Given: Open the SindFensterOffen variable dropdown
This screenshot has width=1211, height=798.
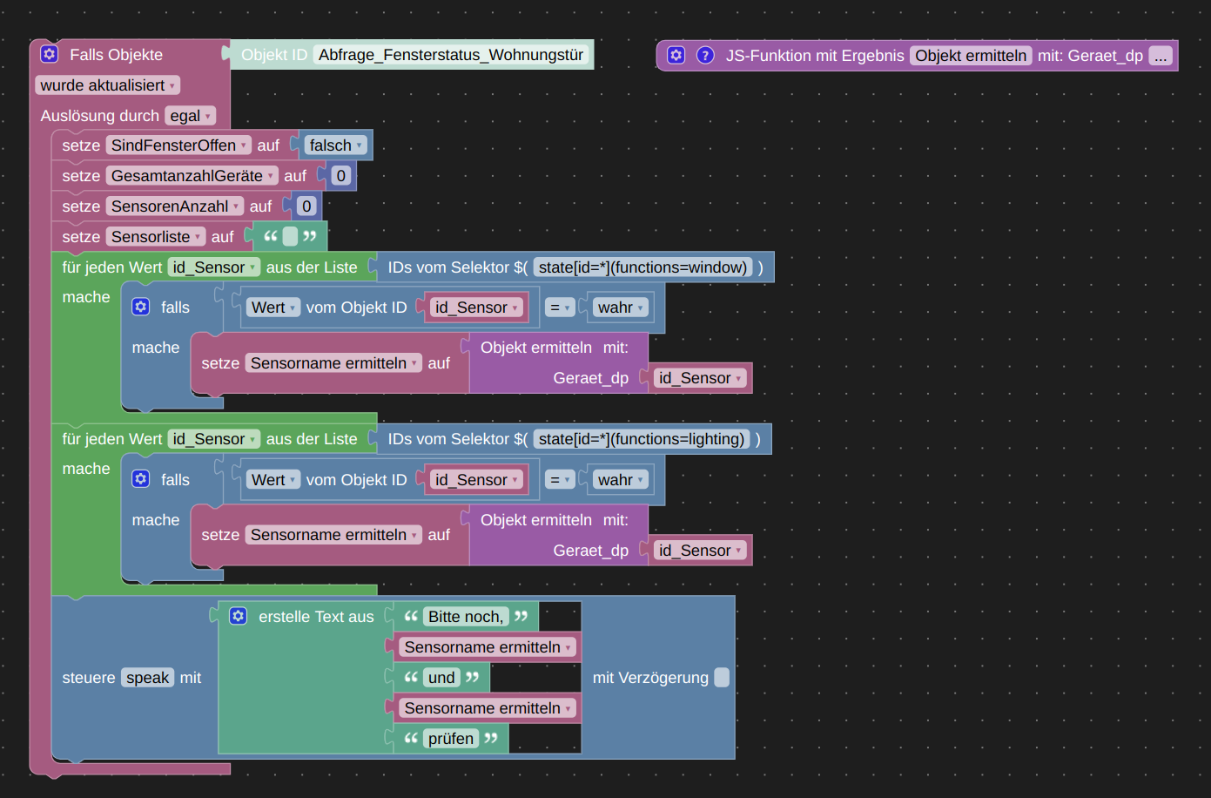Looking at the screenshot, I should (x=178, y=145).
